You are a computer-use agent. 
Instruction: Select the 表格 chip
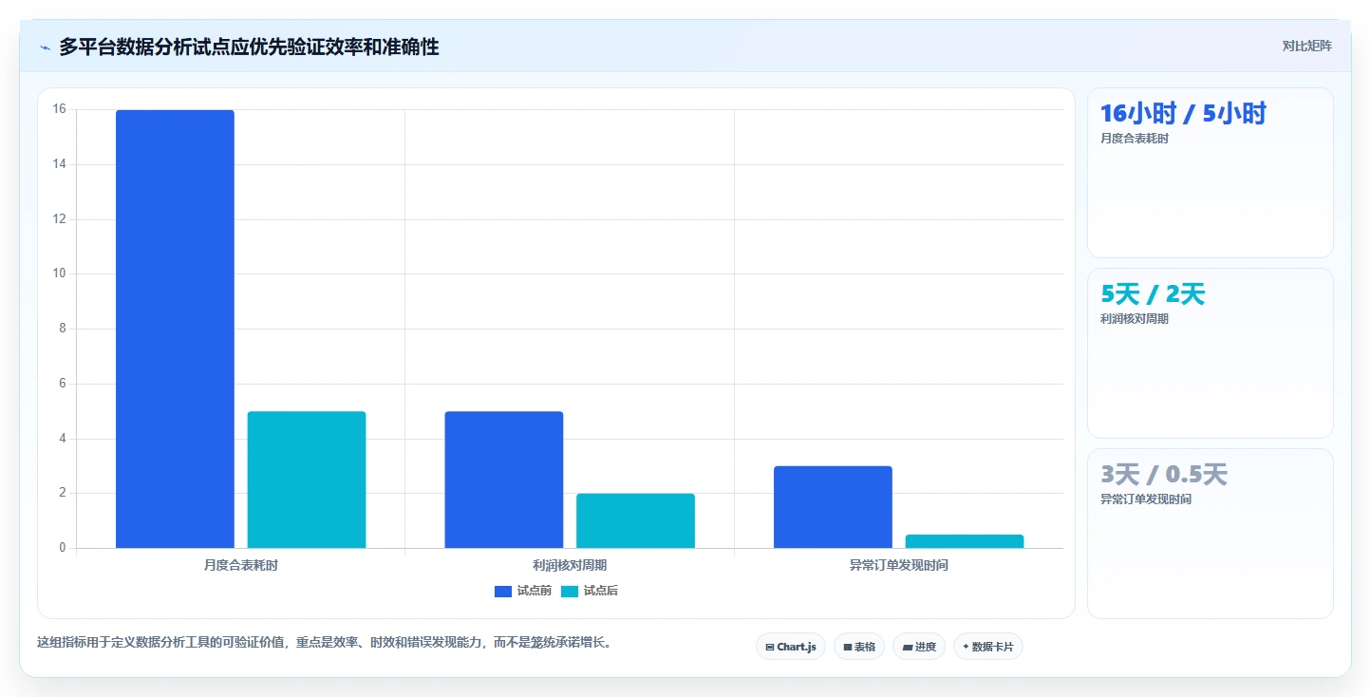(859, 647)
